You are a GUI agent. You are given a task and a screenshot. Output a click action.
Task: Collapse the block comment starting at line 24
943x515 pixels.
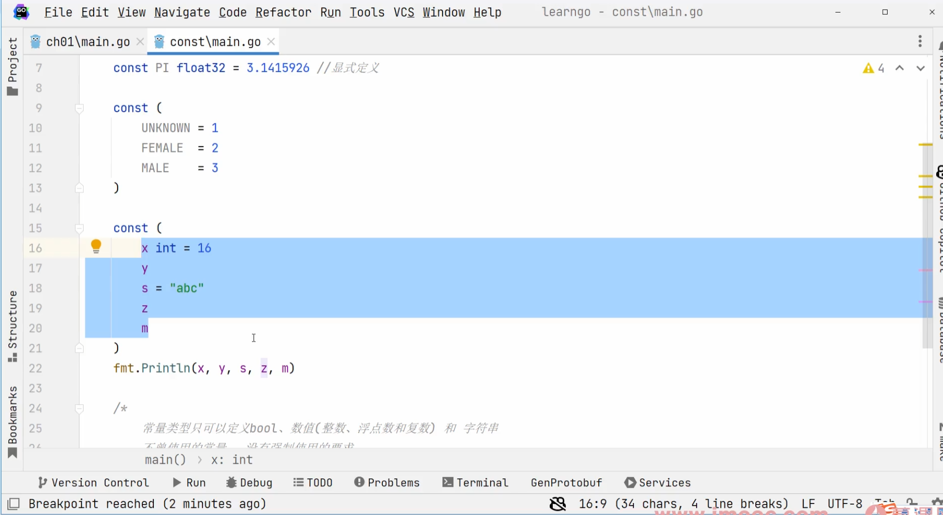(x=79, y=408)
